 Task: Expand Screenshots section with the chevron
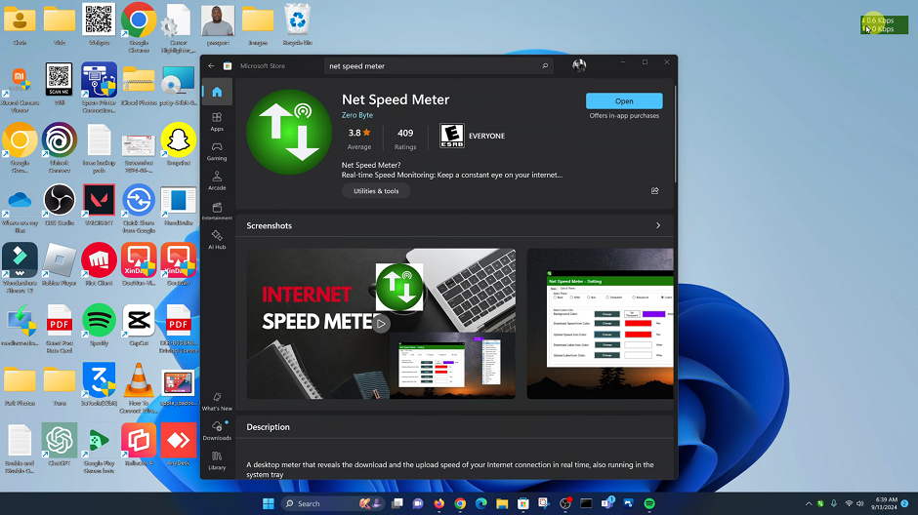658,225
